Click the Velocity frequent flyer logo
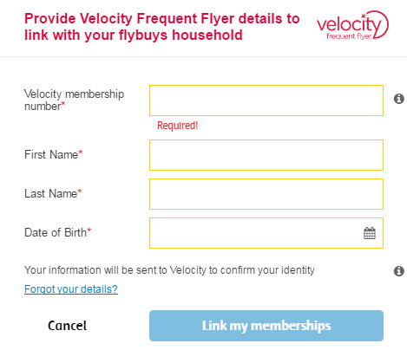The image size is (407, 350). coord(352,25)
